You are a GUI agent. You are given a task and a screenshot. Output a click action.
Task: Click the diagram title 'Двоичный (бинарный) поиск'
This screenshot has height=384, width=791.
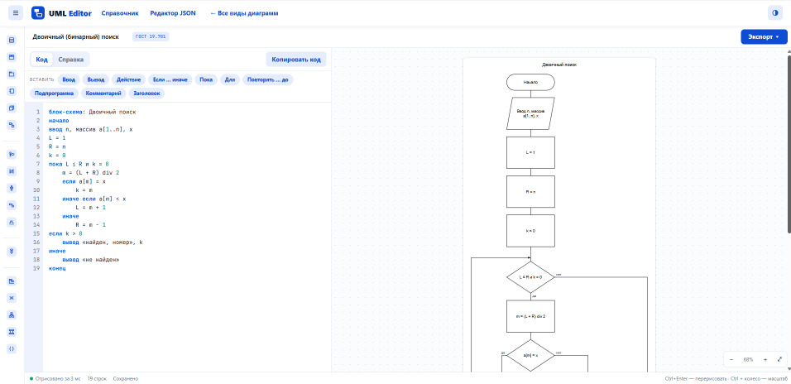click(76, 37)
